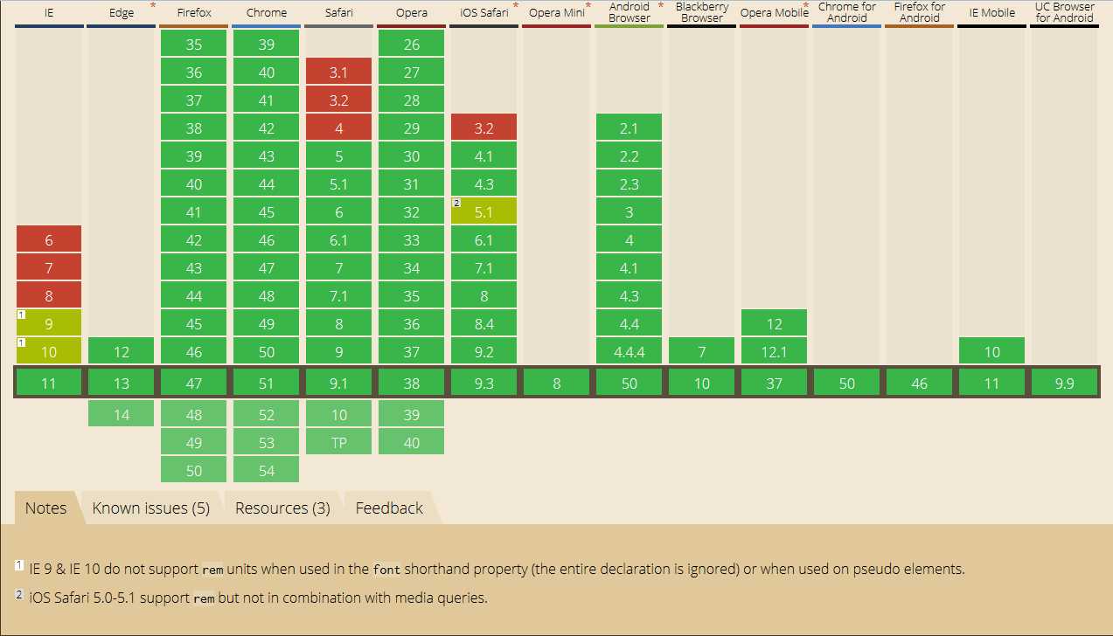Select iOS Safari 5.1 partial support cell
1113x636 pixels.
coord(484,212)
